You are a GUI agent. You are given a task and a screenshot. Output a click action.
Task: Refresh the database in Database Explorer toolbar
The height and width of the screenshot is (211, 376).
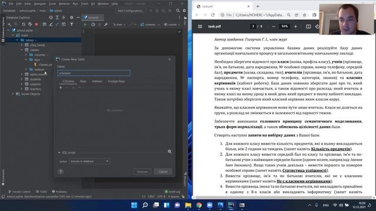23,25
